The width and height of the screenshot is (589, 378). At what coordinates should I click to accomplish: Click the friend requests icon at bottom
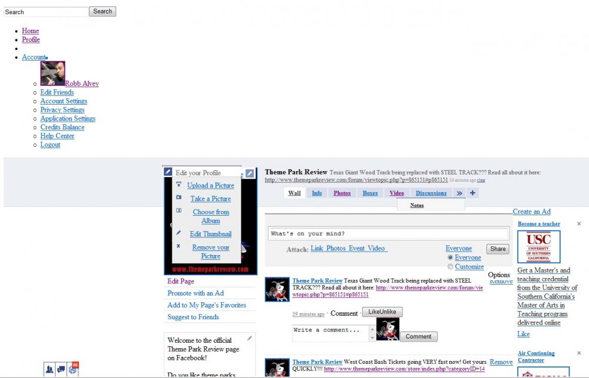click(x=49, y=369)
